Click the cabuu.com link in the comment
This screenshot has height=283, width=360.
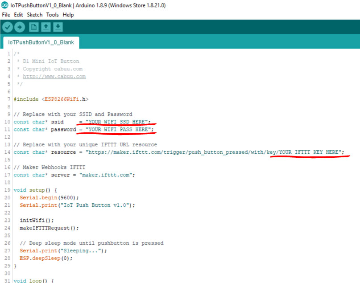pos(54,76)
